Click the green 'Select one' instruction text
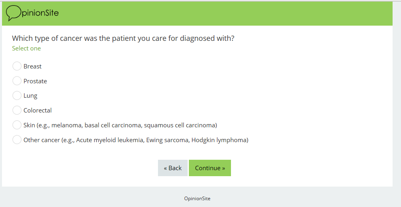The height and width of the screenshot is (207, 401). click(26, 48)
